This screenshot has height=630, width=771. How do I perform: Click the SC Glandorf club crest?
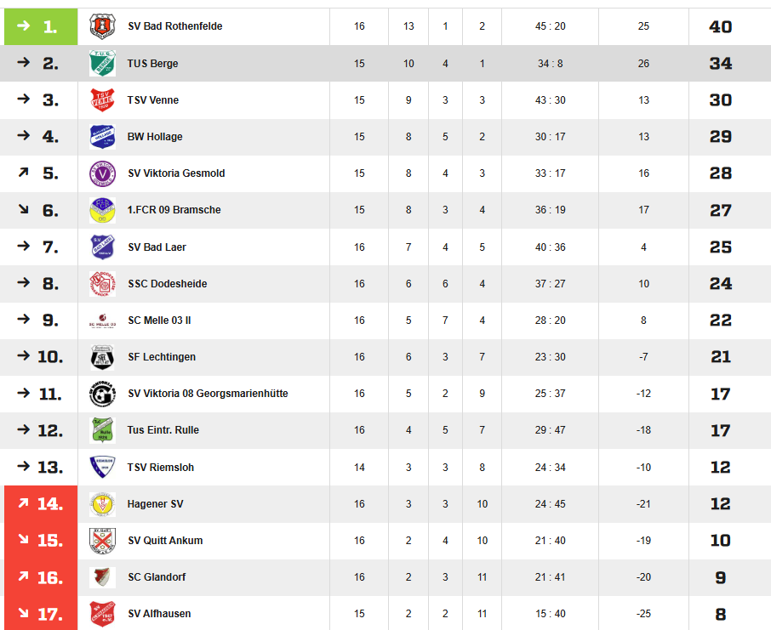(102, 577)
